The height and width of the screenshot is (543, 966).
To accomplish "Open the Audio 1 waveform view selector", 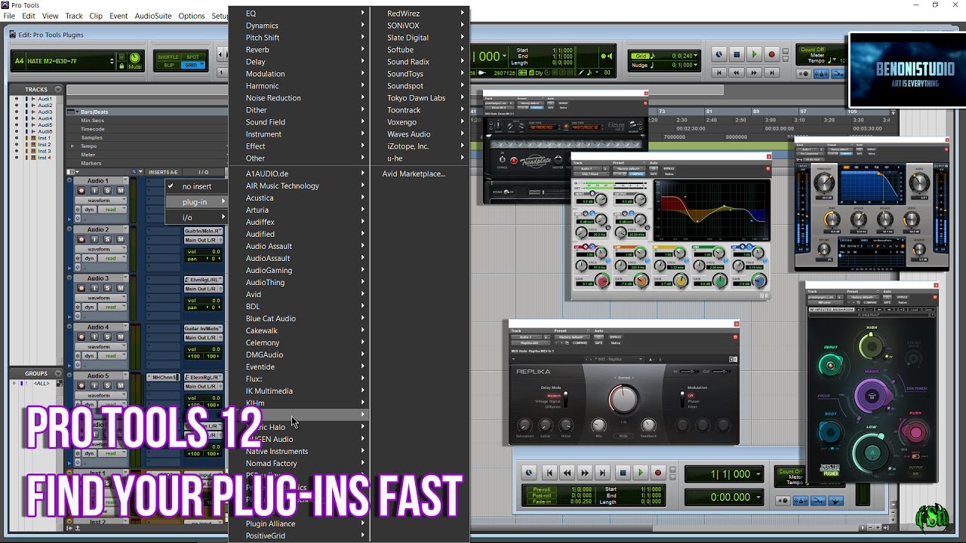I will [100, 200].
